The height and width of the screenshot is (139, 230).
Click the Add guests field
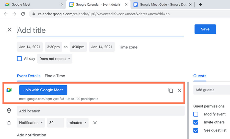coord(212,90)
